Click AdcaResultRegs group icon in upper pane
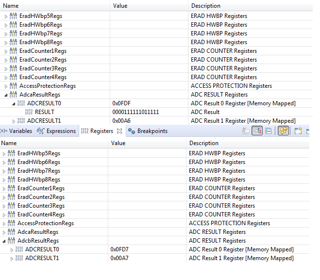 13,95
